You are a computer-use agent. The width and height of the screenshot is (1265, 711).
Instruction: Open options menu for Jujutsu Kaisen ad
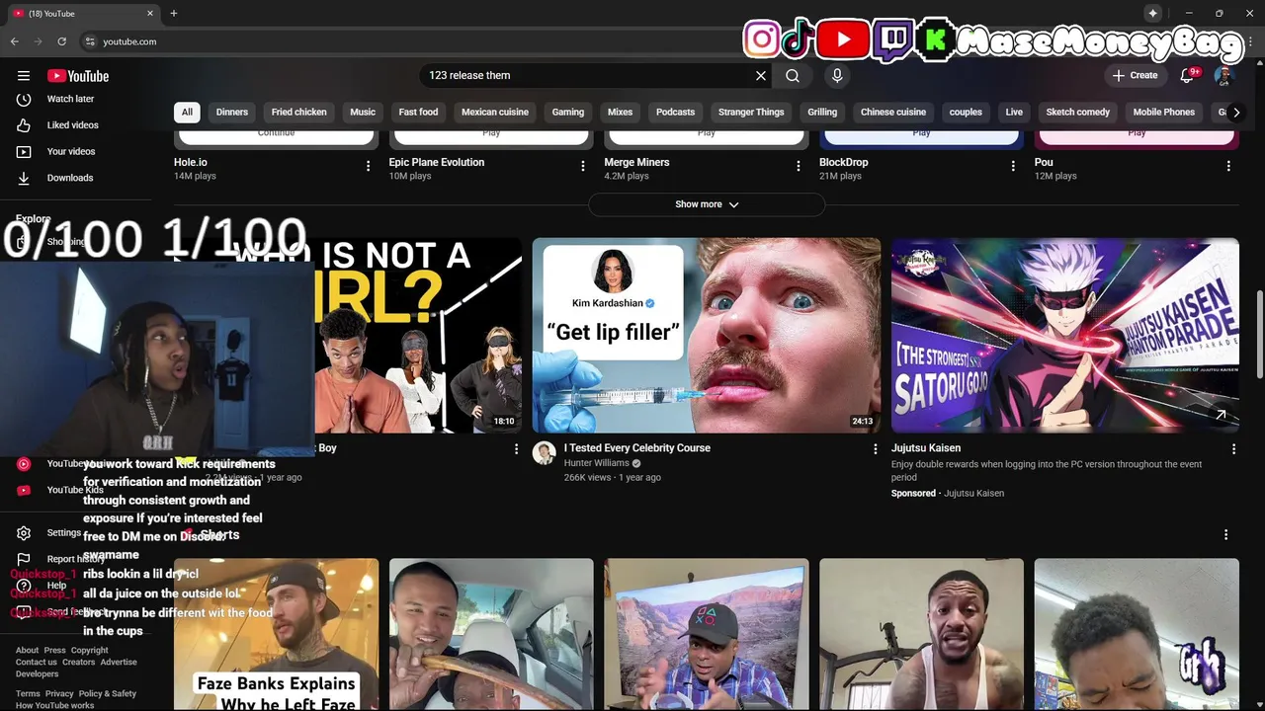point(1233,449)
